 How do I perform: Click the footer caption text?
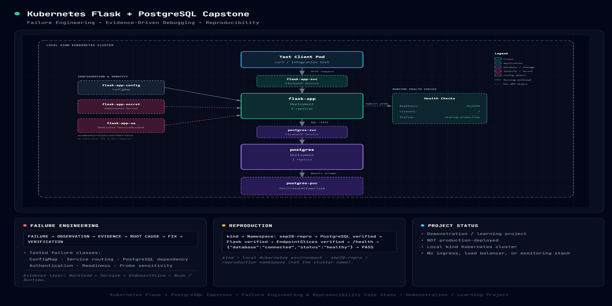(x=309, y=295)
